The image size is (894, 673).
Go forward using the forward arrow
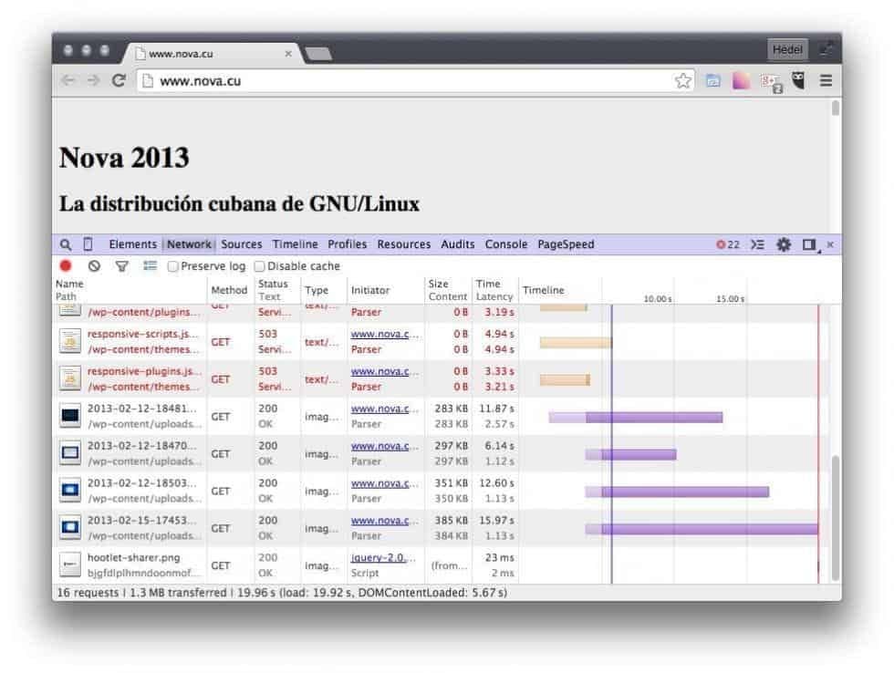tap(93, 81)
